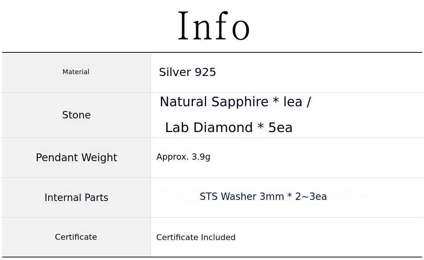Select the Internal Parts label
Image resolution: width=424 pixels, height=260 pixels.
pyautogui.click(x=76, y=198)
